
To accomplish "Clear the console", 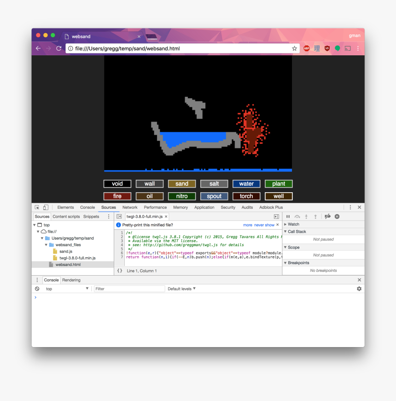I will (x=37, y=289).
